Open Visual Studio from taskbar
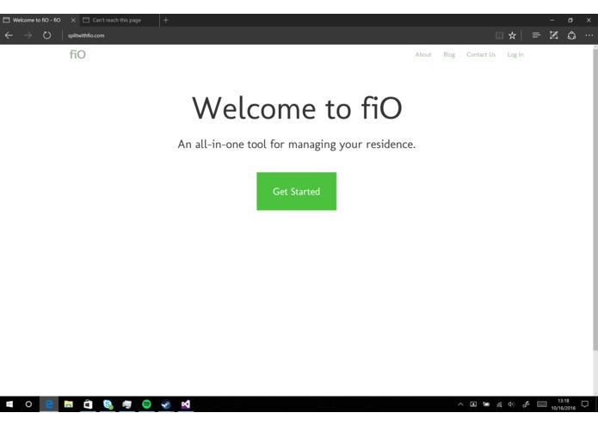The width and height of the screenshot is (598, 425). coord(186,404)
